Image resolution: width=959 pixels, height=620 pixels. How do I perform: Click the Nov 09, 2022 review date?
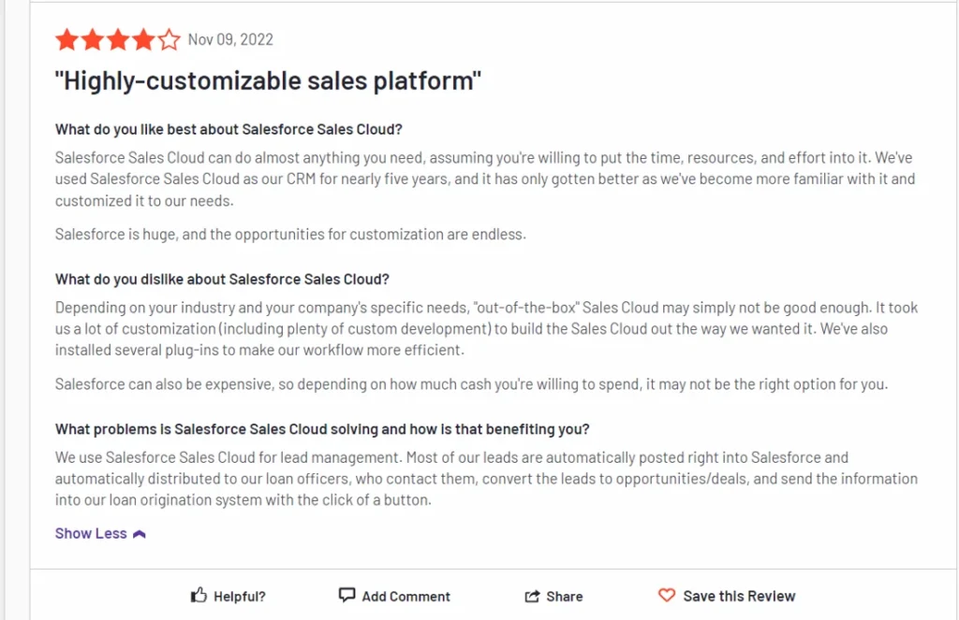230,40
